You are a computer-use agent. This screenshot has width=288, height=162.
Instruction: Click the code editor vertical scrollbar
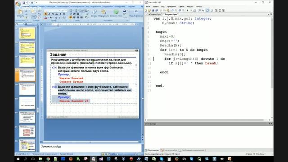(x=272, y=67)
